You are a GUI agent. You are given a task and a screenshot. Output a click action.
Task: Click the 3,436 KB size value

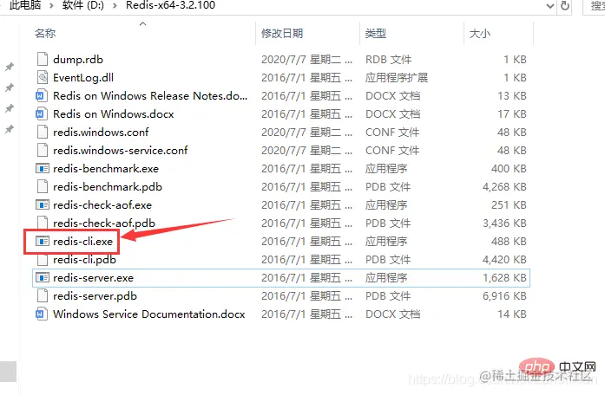tap(504, 223)
